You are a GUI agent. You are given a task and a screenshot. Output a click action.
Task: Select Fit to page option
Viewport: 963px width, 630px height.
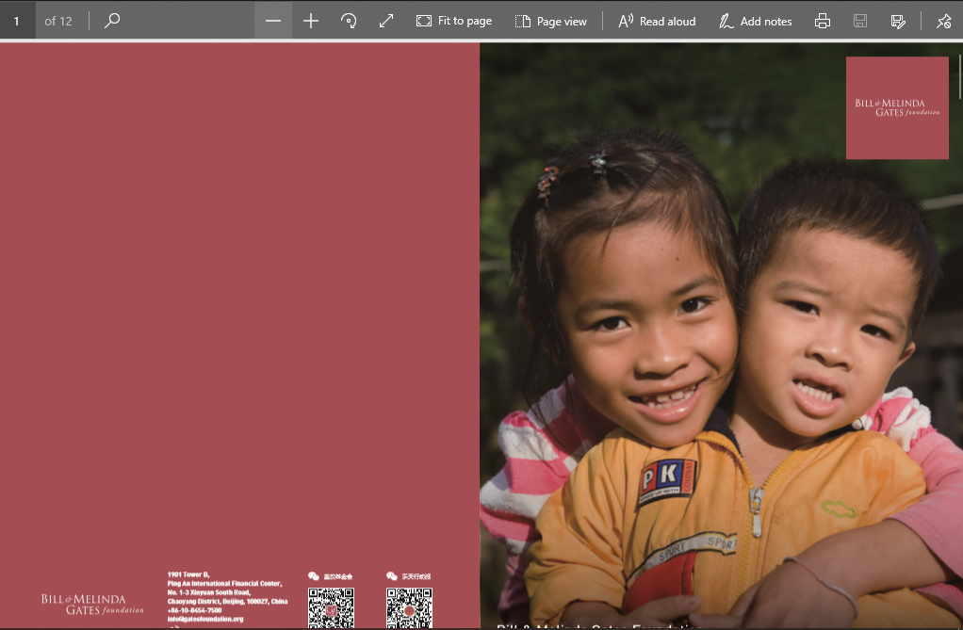454,21
